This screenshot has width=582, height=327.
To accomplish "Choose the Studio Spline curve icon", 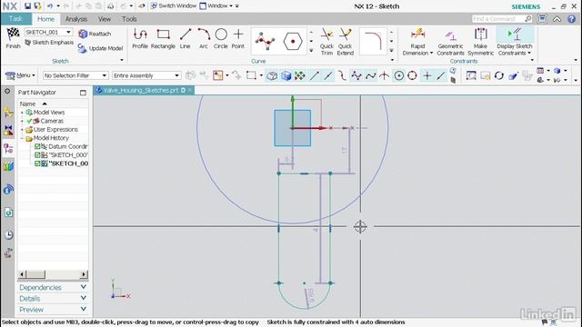I will (x=265, y=41).
